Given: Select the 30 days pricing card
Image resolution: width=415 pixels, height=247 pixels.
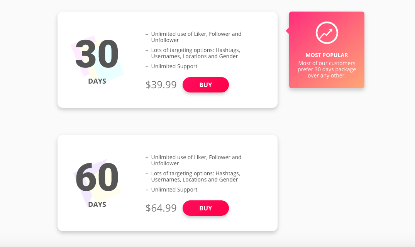Looking at the screenshot, I should [x=168, y=60].
